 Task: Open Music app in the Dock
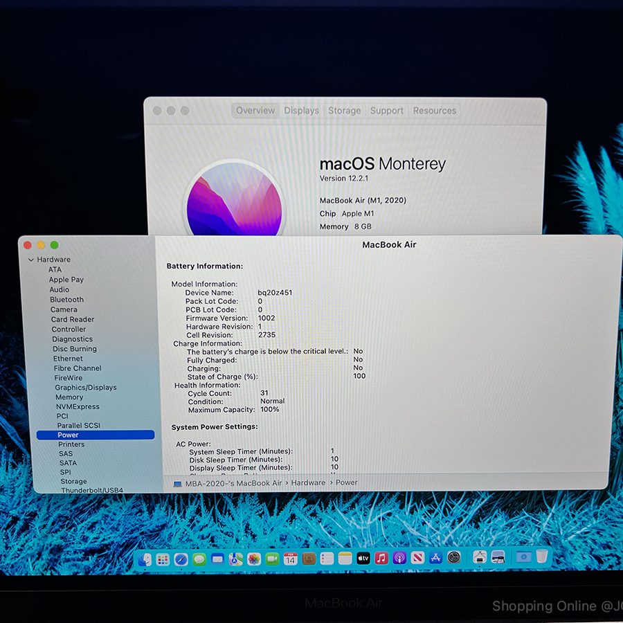pos(381,558)
